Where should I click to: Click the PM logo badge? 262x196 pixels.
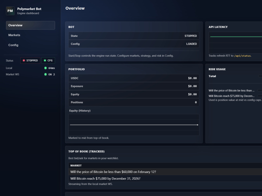[10, 11]
